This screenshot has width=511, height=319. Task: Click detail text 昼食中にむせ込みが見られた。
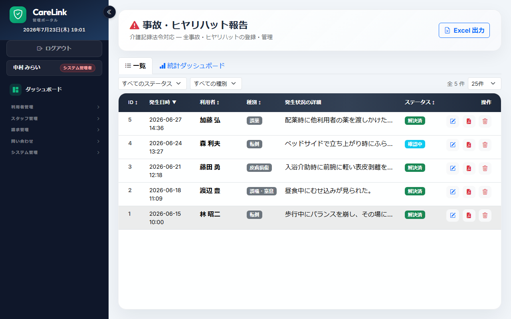point(329,191)
